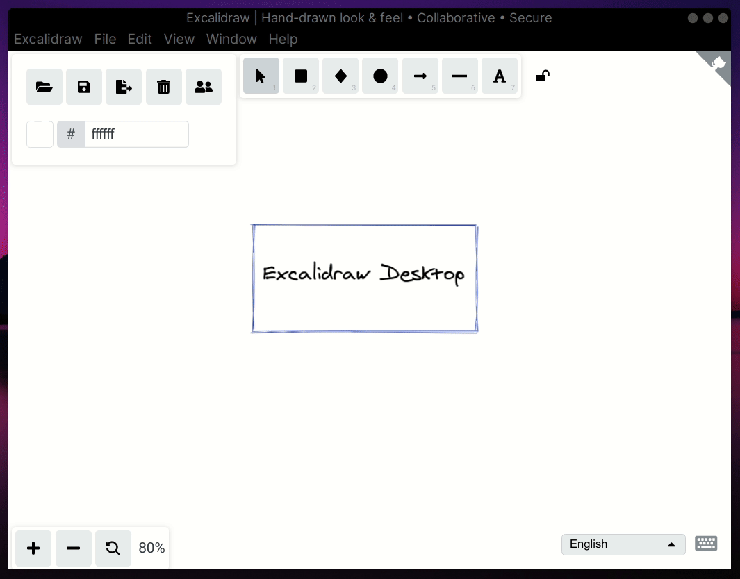Open the English language dropdown
Viewport: 740px width, 579px height.
[x=623, y=544]
